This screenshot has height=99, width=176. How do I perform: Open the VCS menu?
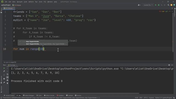point(45,2)
